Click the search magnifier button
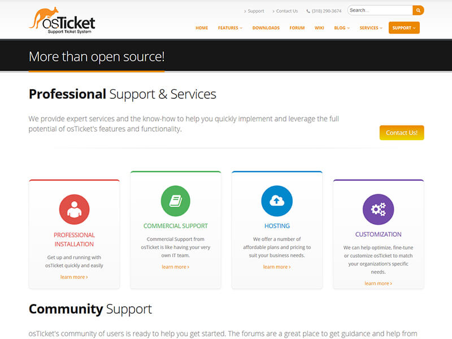 tap(418, 10)
